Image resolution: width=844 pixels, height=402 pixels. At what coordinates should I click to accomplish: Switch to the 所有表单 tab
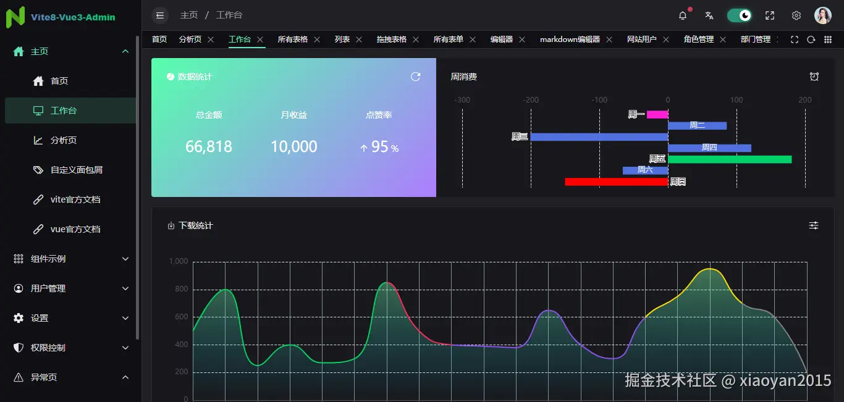click(x=449, y=40)
